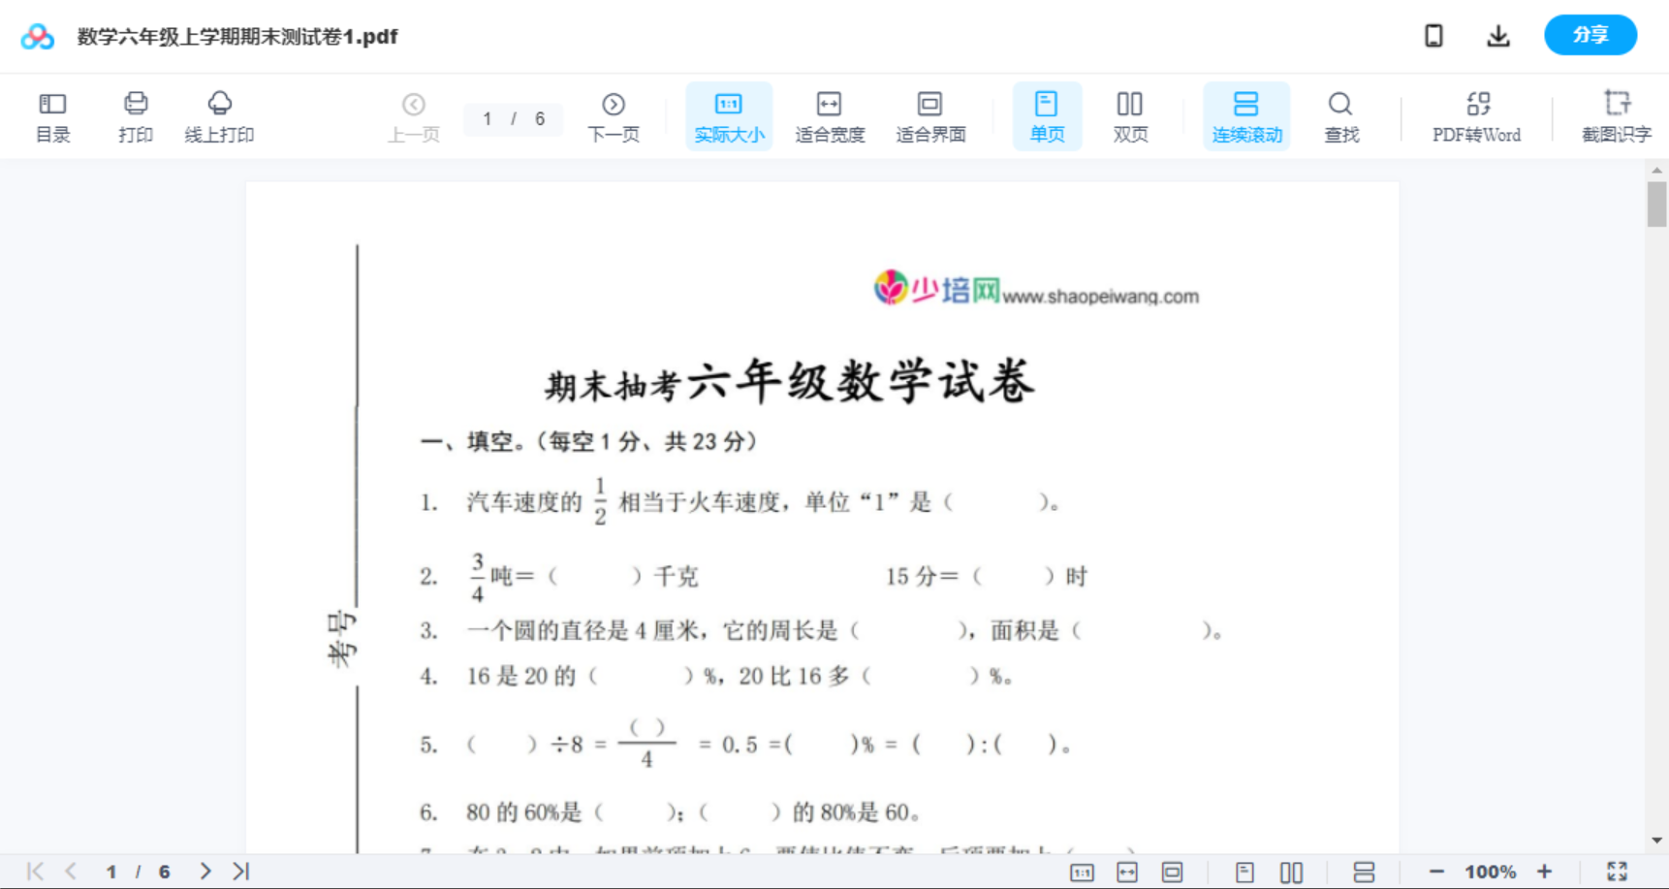
Task: Click the 考号 vertical label
Action: 342,639
